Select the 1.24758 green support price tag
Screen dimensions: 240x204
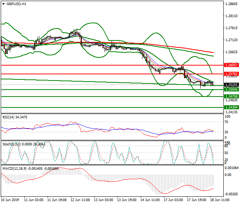coord(231,97)
